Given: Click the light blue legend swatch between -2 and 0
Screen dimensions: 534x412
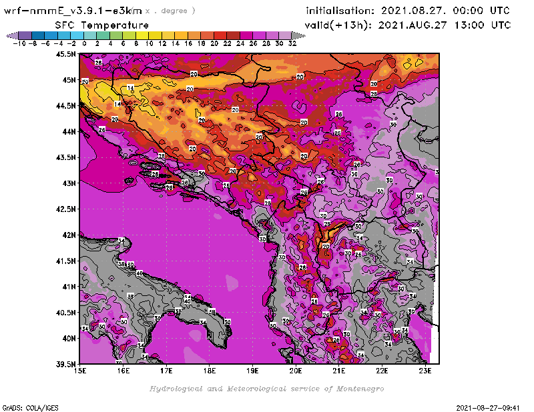Looking at the screenshot, I should coord(77,35).
